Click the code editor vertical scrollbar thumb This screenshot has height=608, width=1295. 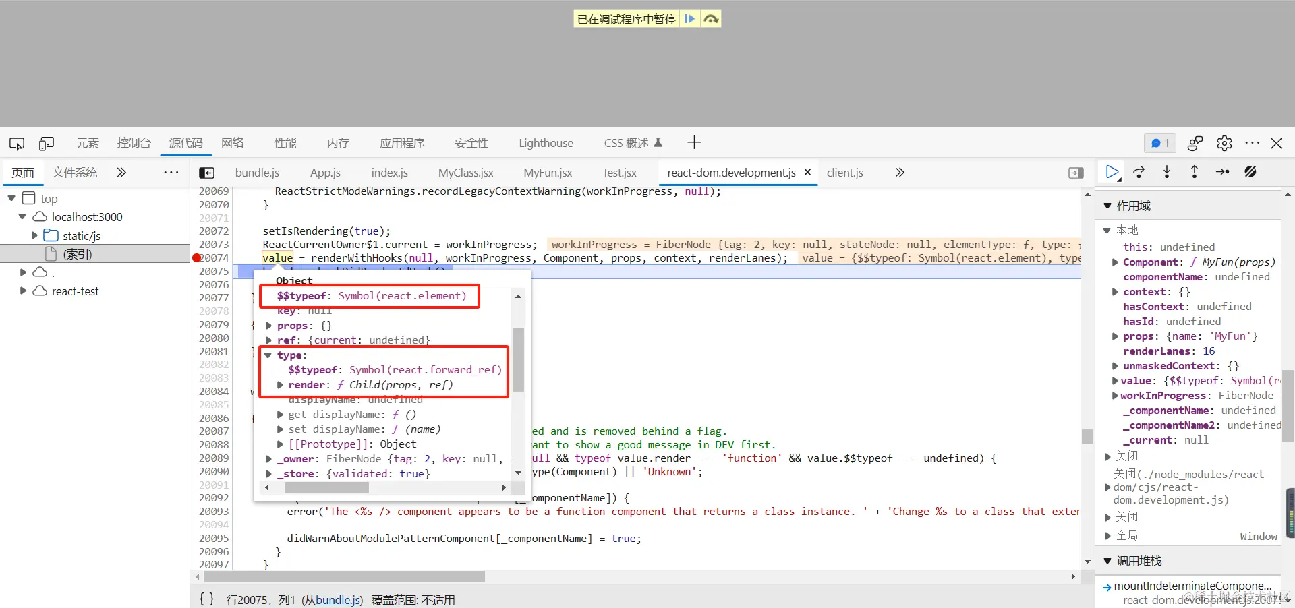(x=1087, y=437)
